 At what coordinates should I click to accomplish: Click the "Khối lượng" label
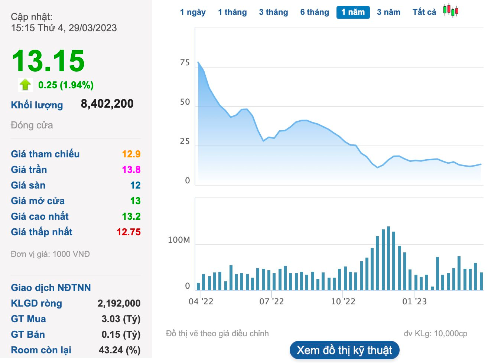pyautogui.click(x=36, y=105)
